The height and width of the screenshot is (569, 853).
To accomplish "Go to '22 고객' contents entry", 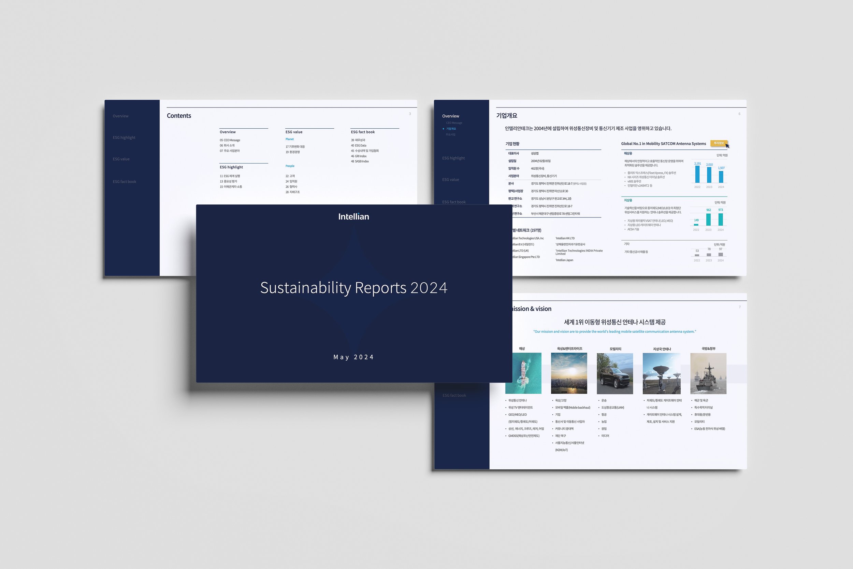I will (x=290, y=176).
